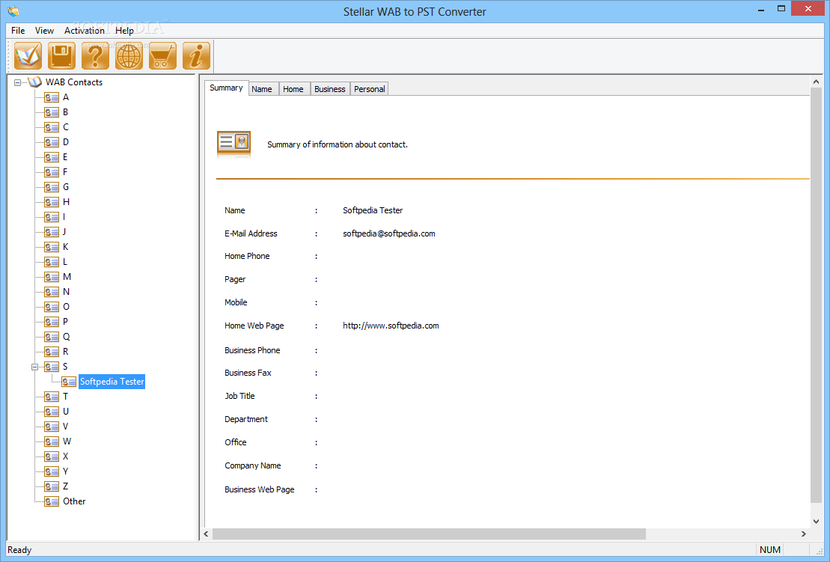Click the contact card icon beside Other
Screen dimensions: 830x562
(52, 501)
